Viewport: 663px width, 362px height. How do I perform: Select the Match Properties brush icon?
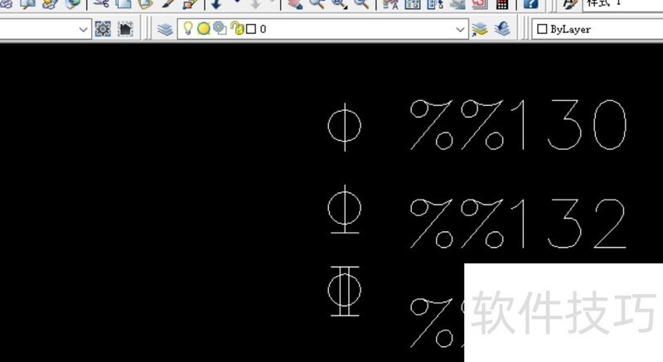click(x=168, y=4)
